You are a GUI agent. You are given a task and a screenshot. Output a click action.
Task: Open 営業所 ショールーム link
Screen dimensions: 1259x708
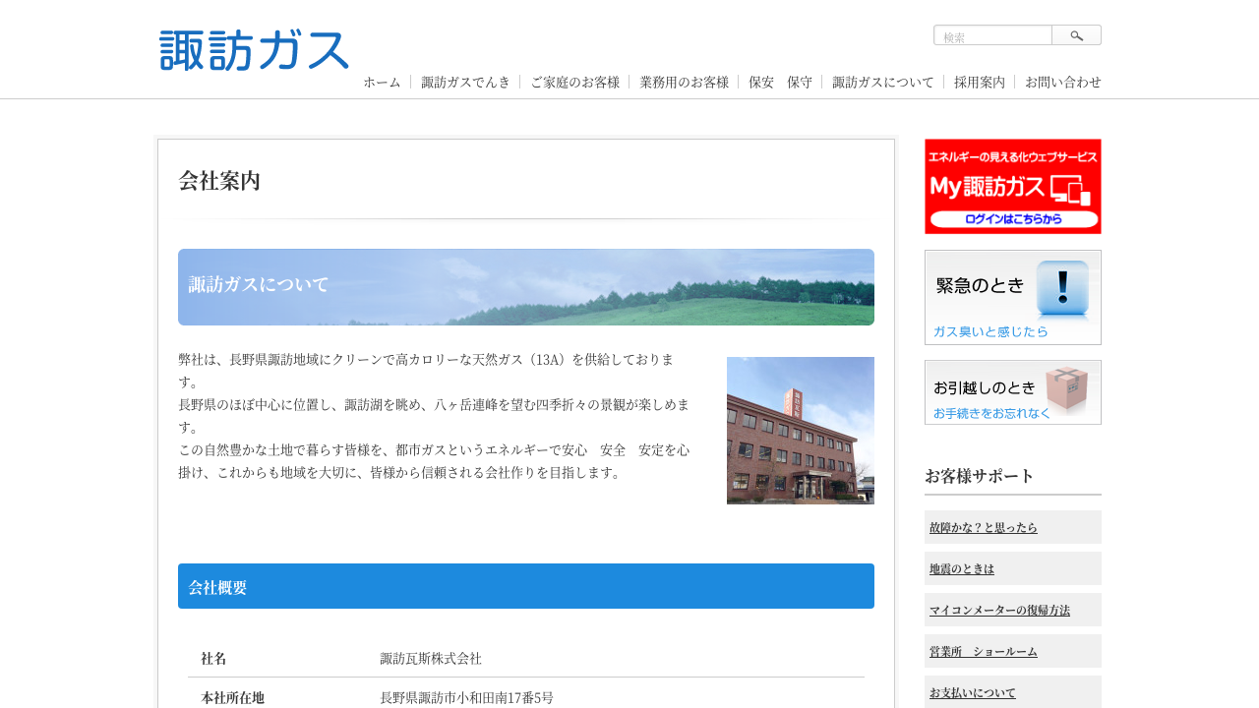coord(984,651)
